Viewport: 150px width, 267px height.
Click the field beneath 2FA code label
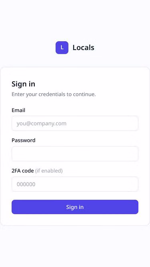pos(75,184)
